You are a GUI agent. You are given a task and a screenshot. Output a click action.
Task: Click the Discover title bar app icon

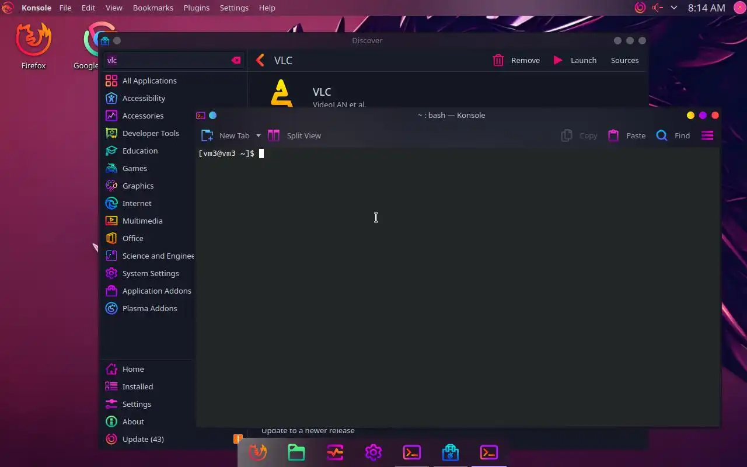[x=105, y=40]
